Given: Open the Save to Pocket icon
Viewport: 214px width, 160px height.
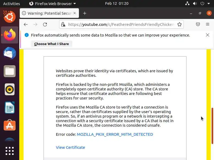Looking at the screenshot, I should 198,25.
